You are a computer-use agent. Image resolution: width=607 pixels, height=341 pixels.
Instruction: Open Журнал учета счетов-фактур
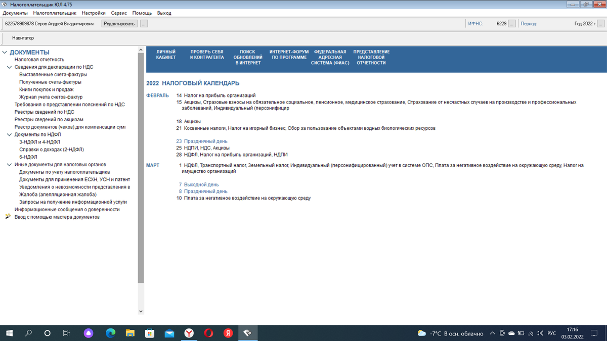click(x=51, y=97)
